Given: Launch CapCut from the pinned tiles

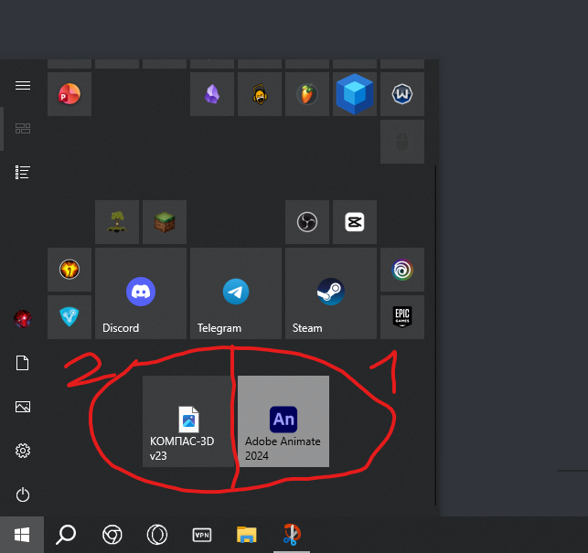Looking at the screenshot, I should pyautogui.click(x=354, y=222).
